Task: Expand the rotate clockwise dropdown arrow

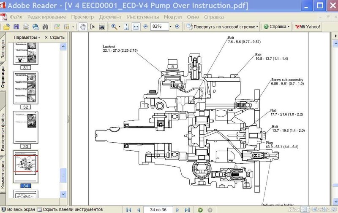Action: pos(257,27)
